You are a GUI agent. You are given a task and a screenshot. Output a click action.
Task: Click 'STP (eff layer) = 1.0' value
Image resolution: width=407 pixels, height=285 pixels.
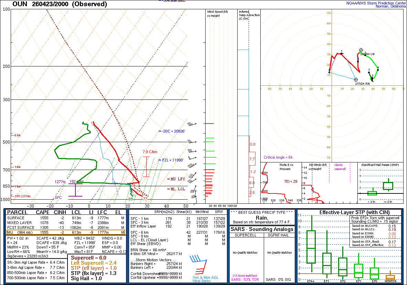(x=94, y=268)
